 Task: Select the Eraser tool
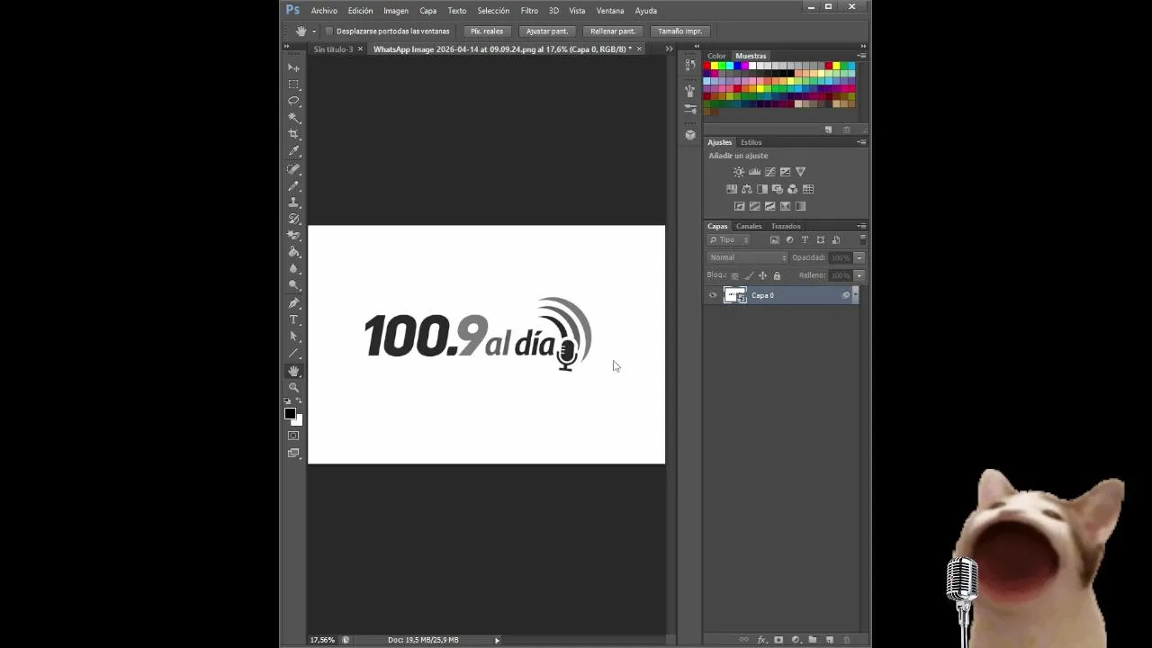point(293,236)
